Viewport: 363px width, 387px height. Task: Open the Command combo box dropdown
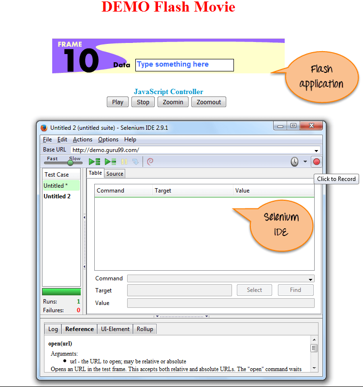310,279
